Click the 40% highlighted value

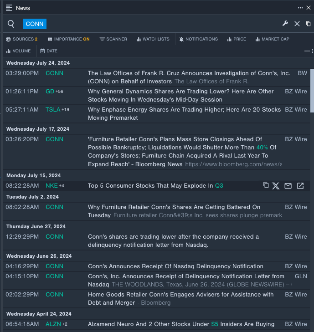tap(262, 148)
